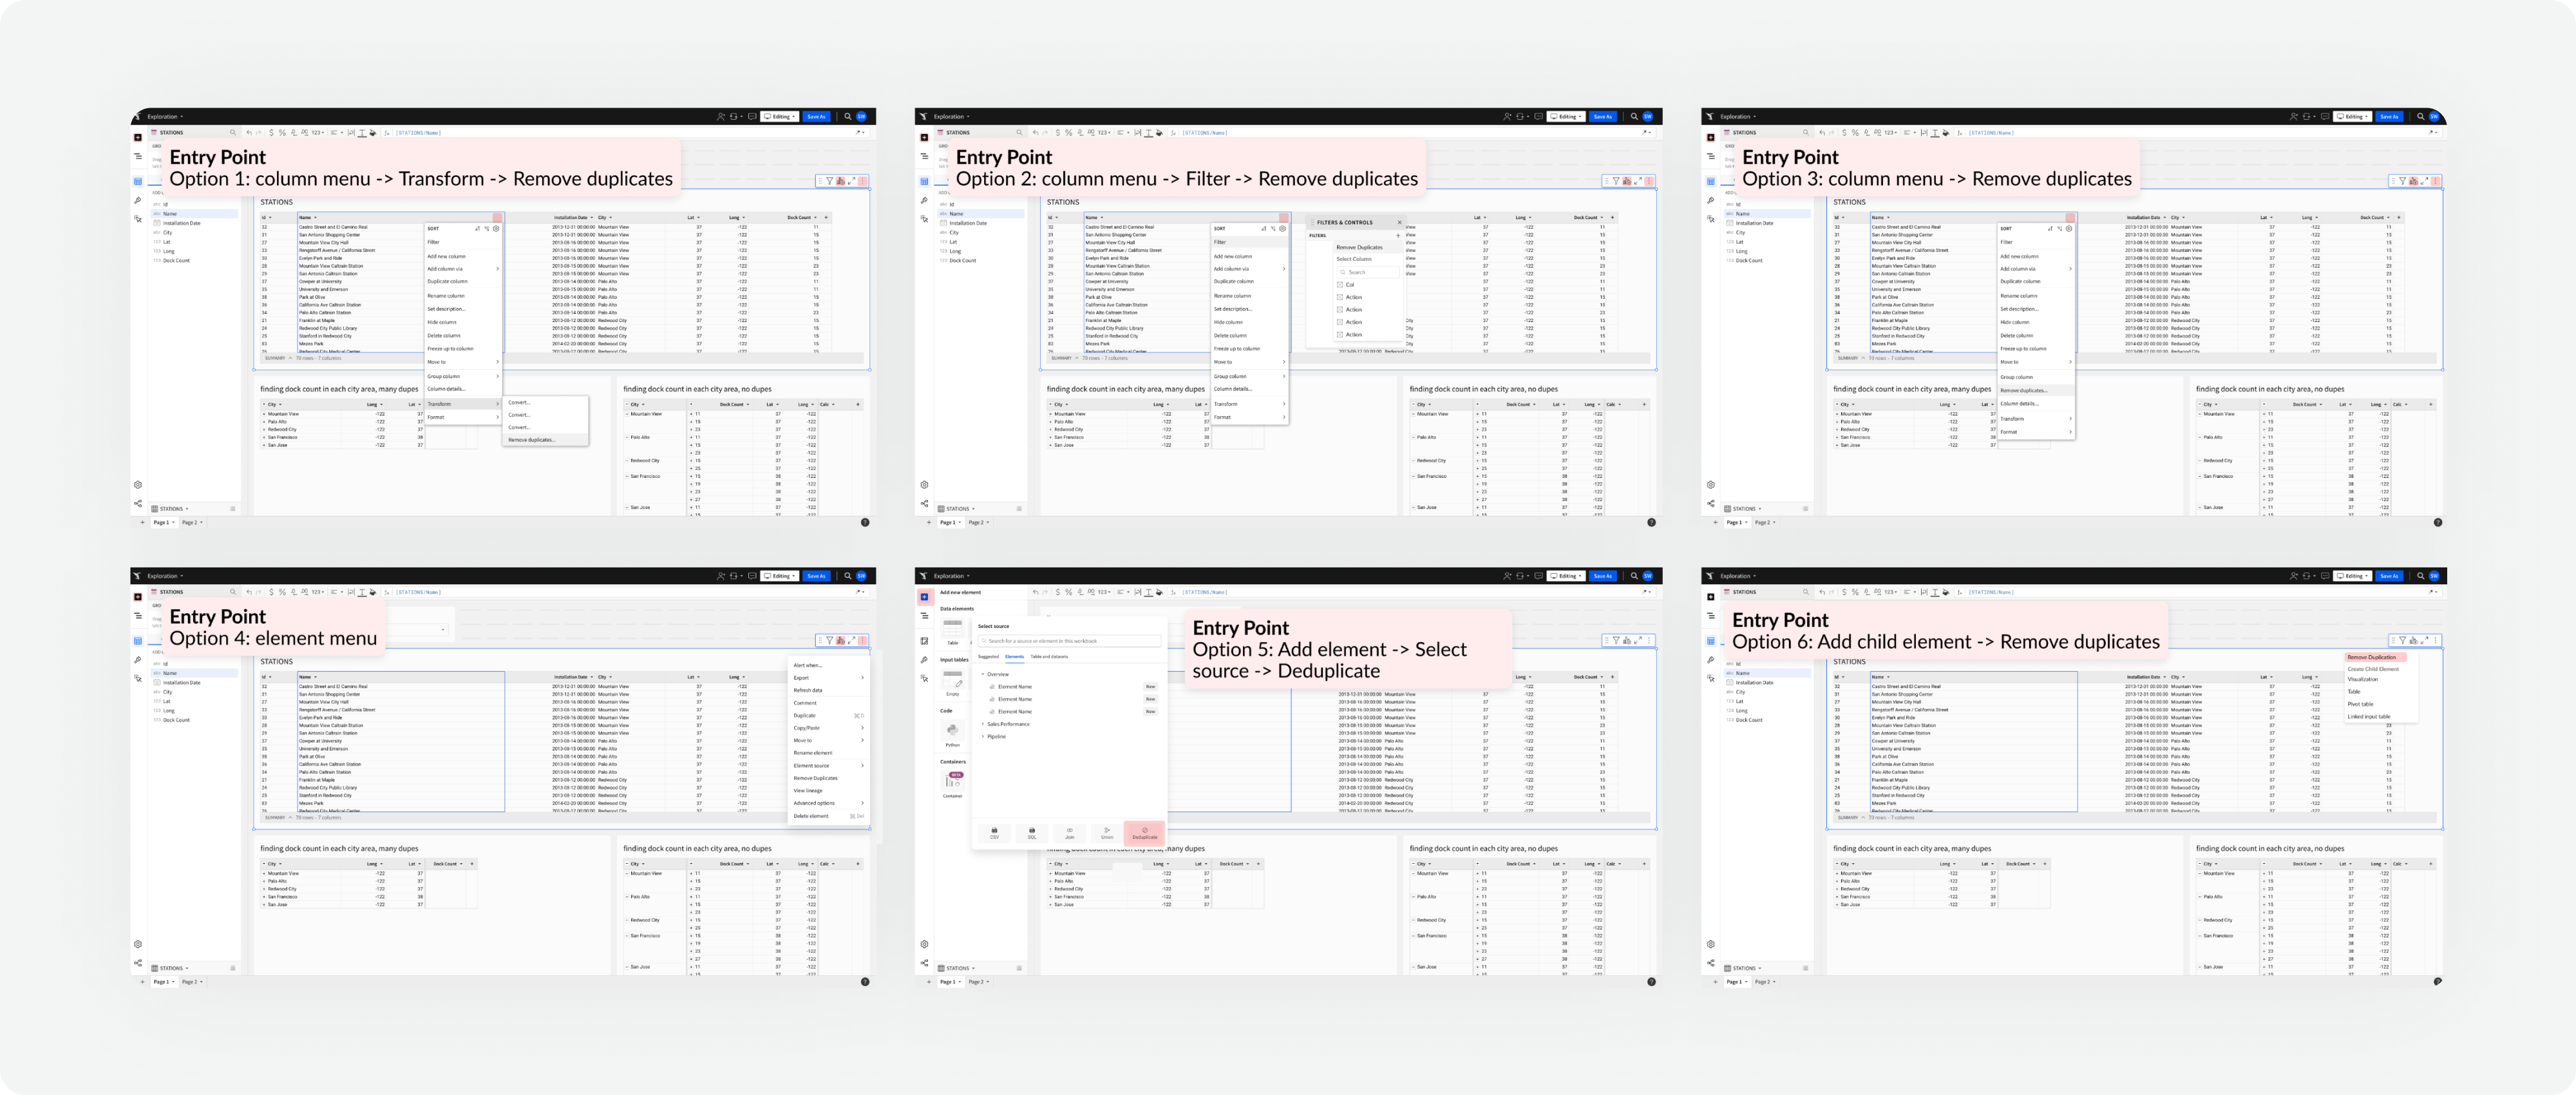Click three-dot element menu in Option 4 table

coord(862,640)
